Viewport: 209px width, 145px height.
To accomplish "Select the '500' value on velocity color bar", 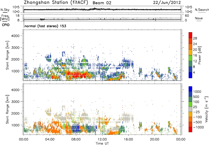I will pos(197,97).
